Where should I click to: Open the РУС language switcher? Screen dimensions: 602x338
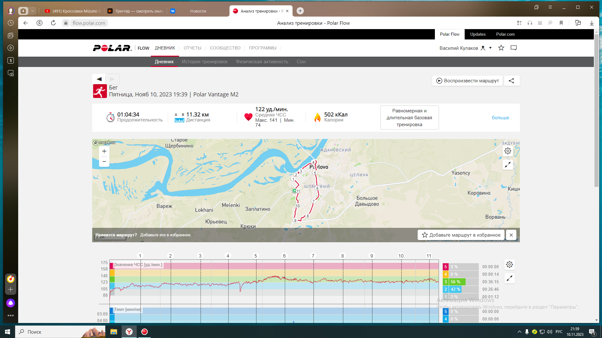tap(559, 332)
